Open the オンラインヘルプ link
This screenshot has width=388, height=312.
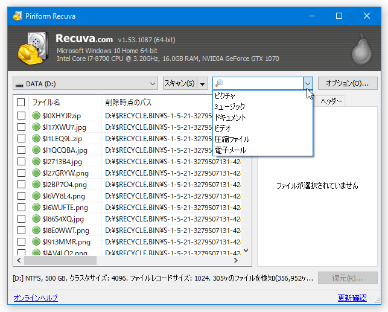[x=36, y=298]
